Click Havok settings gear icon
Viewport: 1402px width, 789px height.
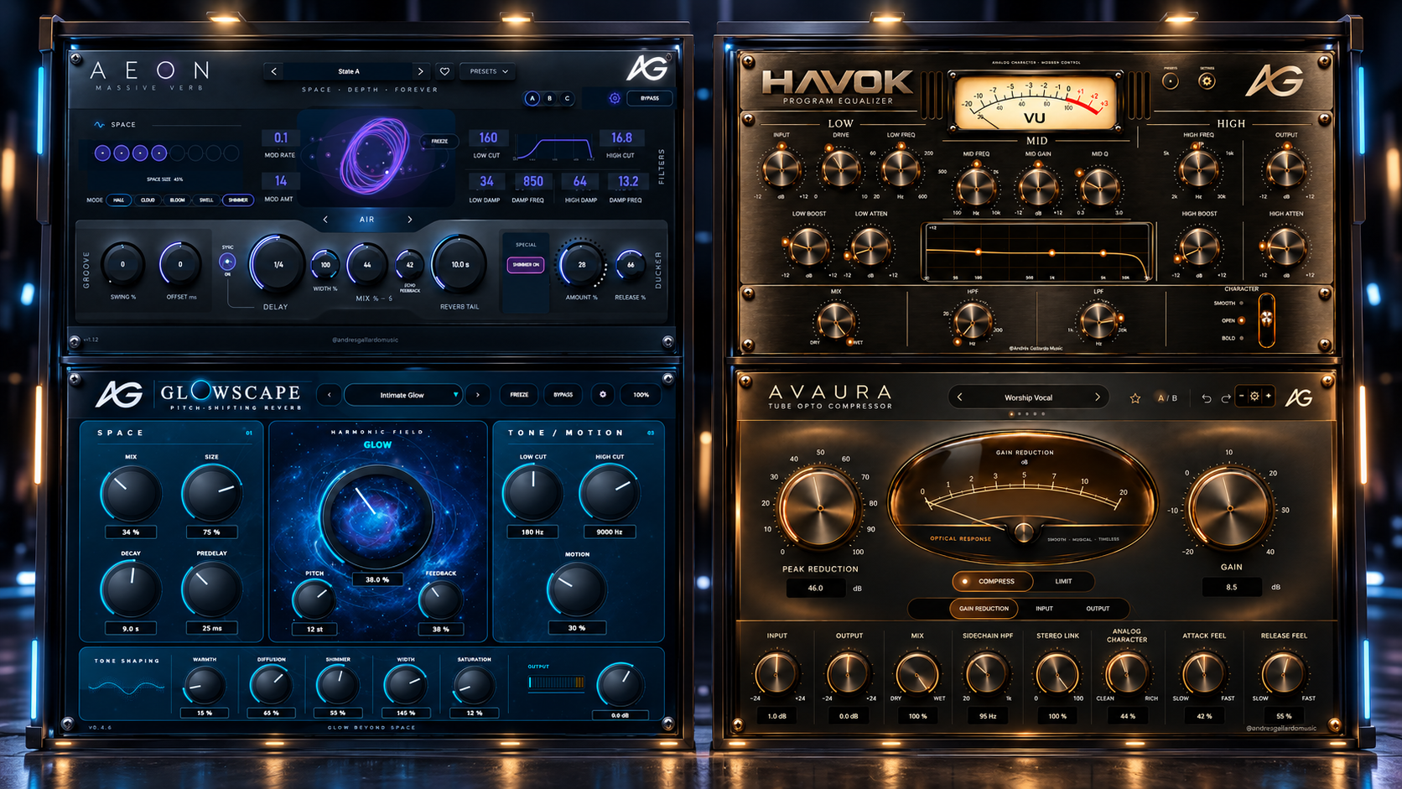(x=1207, y=81)
